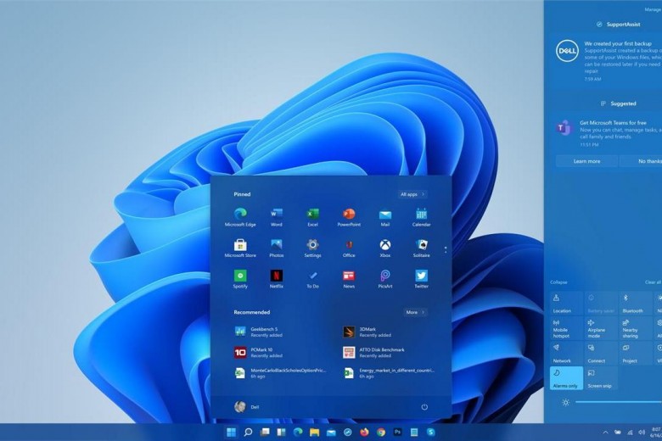662x441 pixels.
Task: Toggle the Location quick action
Action: (567, 303)
